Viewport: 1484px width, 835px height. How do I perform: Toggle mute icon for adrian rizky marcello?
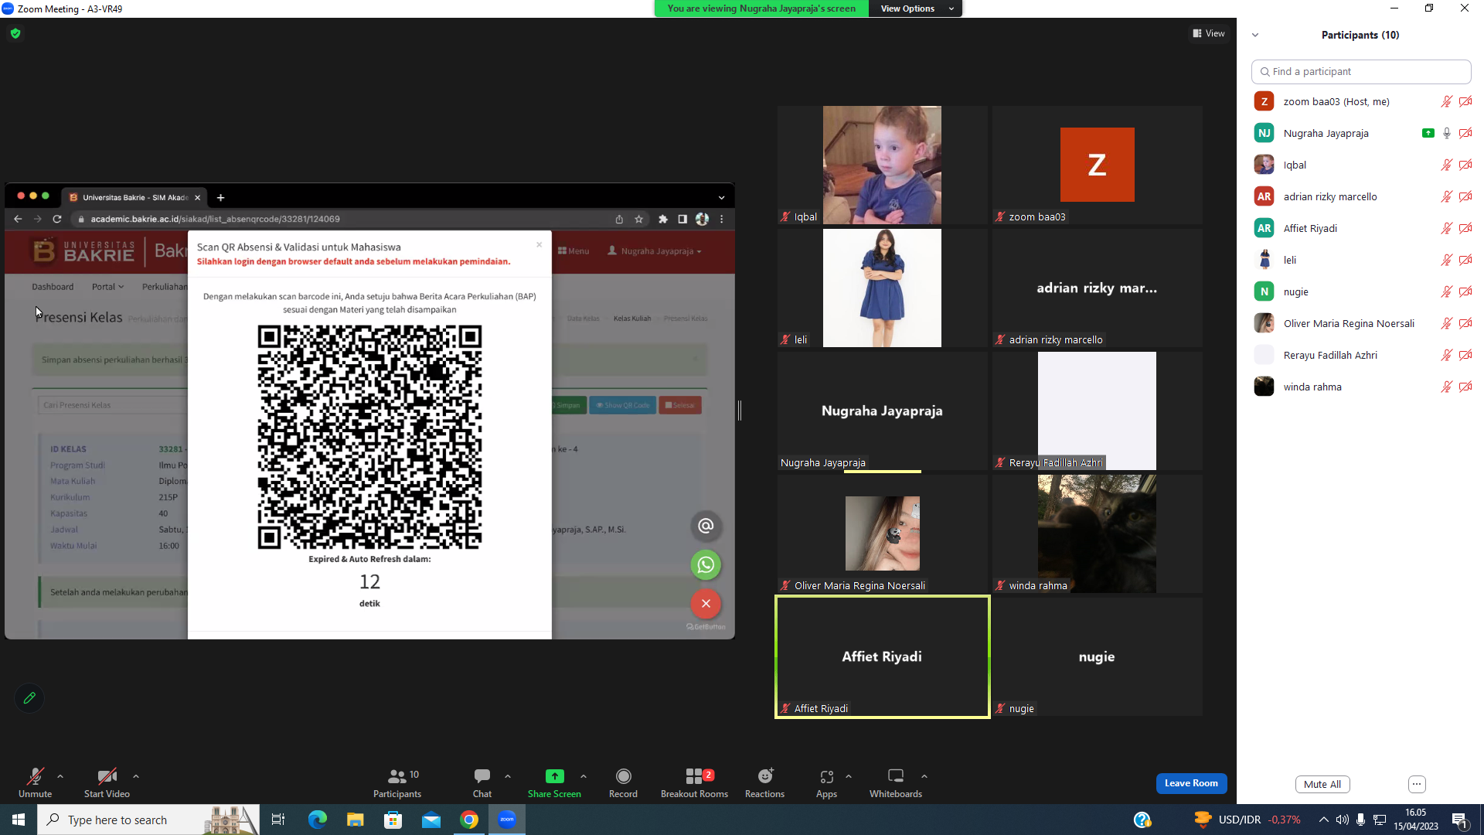coord(1447,196)
